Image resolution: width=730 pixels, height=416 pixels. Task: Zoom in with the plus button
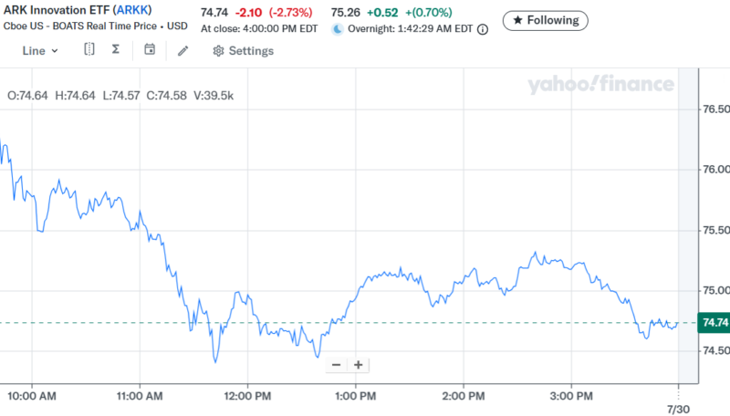pos(359,365)
